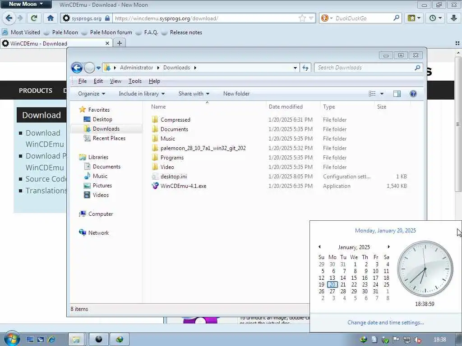Viewport: 462px width, 346px height.
Task: Go to previous month in calendar
Action: 319,247
